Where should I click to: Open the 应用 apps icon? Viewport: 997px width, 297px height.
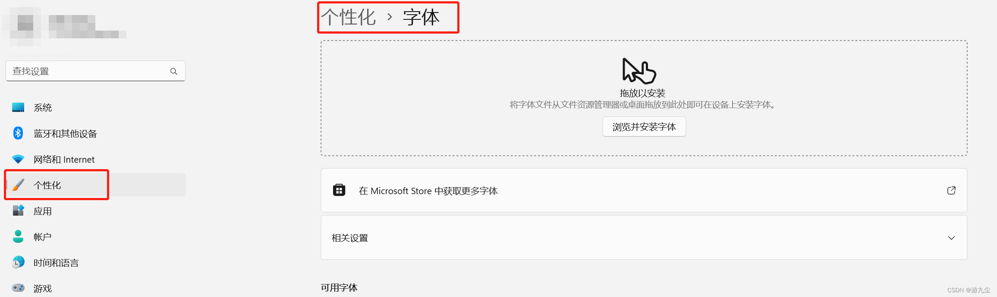click(18, 211)
